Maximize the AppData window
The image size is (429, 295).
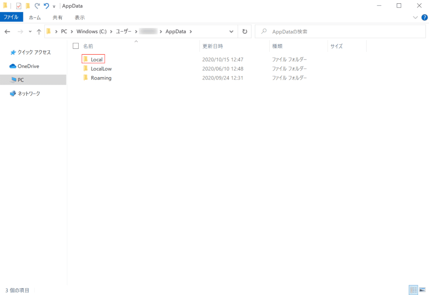point(399,6)
